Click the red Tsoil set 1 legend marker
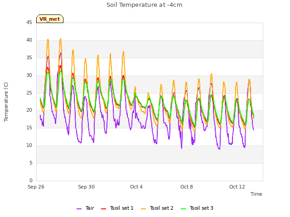Screen dimensions: 290x217 pos(103,209)
